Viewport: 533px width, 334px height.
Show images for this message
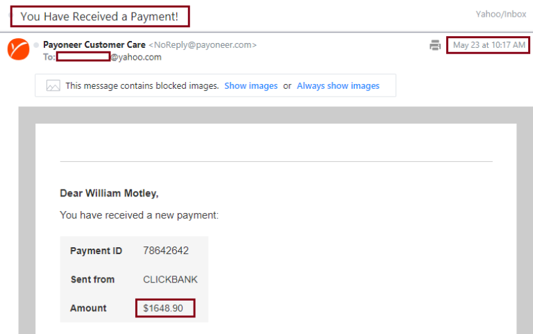251,85
